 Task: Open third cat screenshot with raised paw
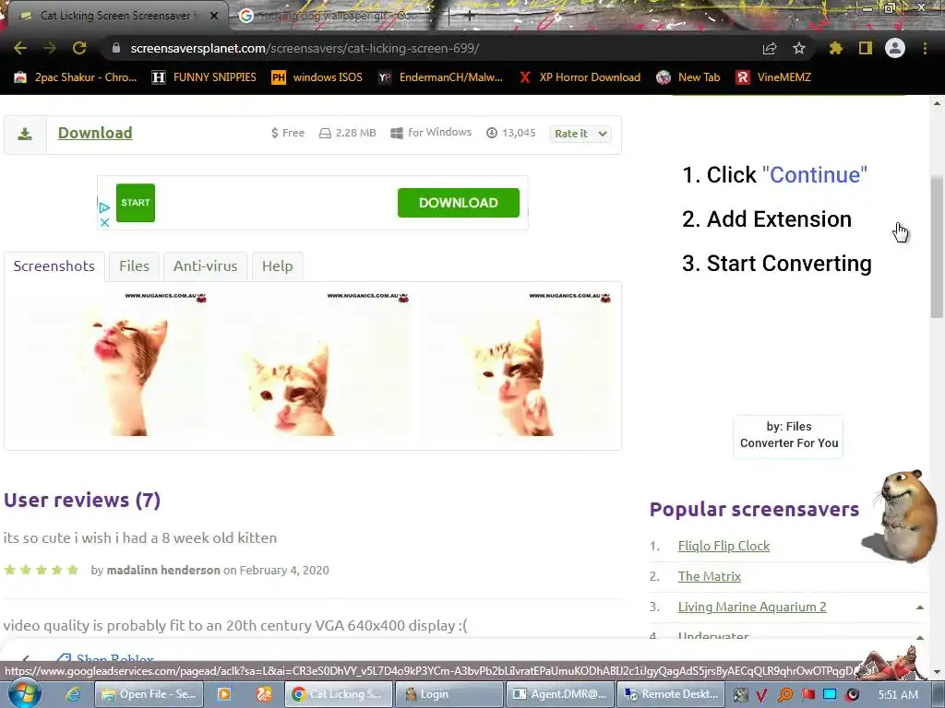click(x=516, y=363)
